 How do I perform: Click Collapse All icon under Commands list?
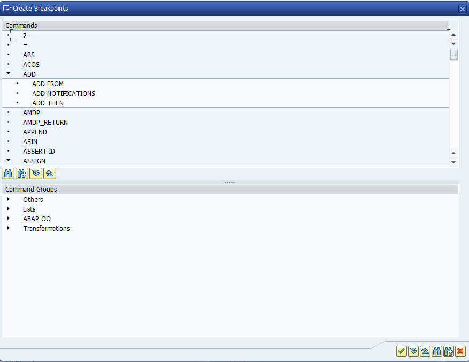[x=50, y=174]
